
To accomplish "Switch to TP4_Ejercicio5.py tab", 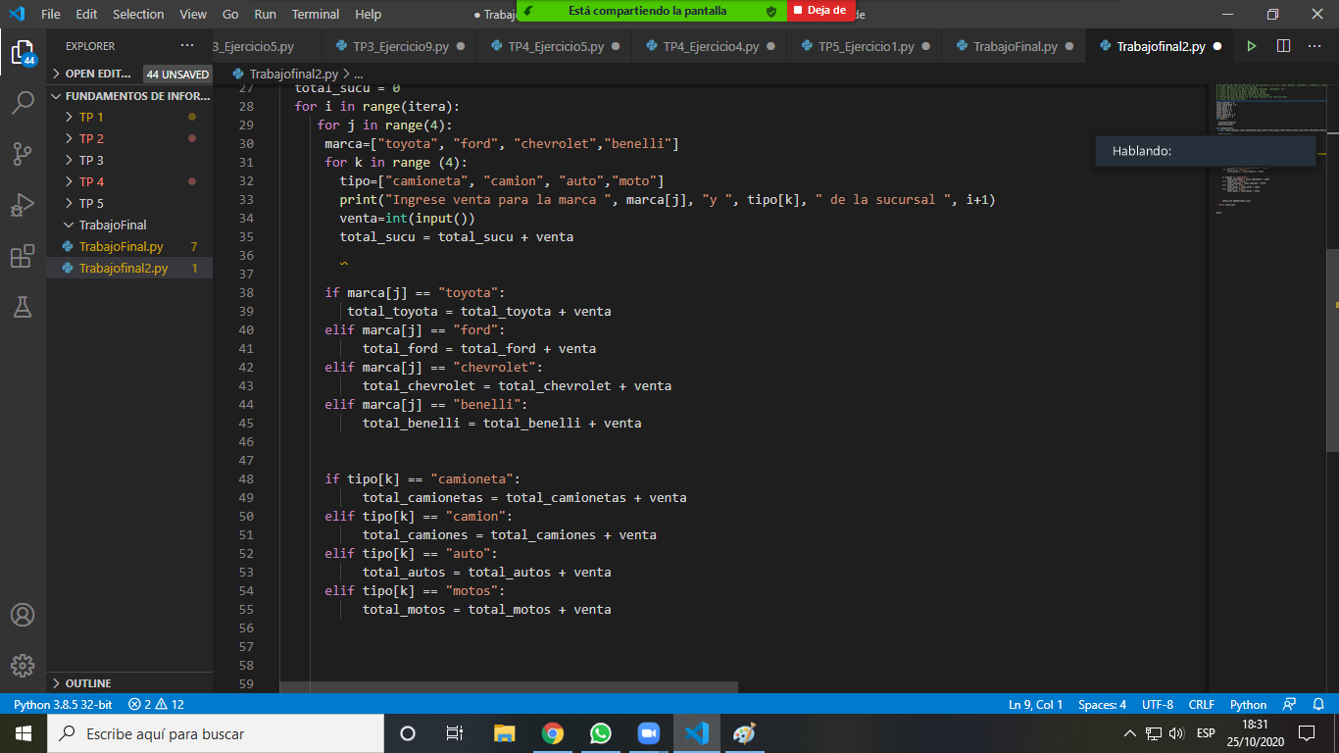I will (x=553, y=46).
